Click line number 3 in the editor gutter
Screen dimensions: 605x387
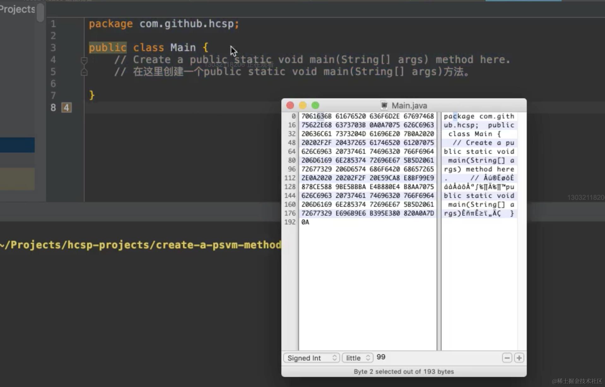[53, 48]
